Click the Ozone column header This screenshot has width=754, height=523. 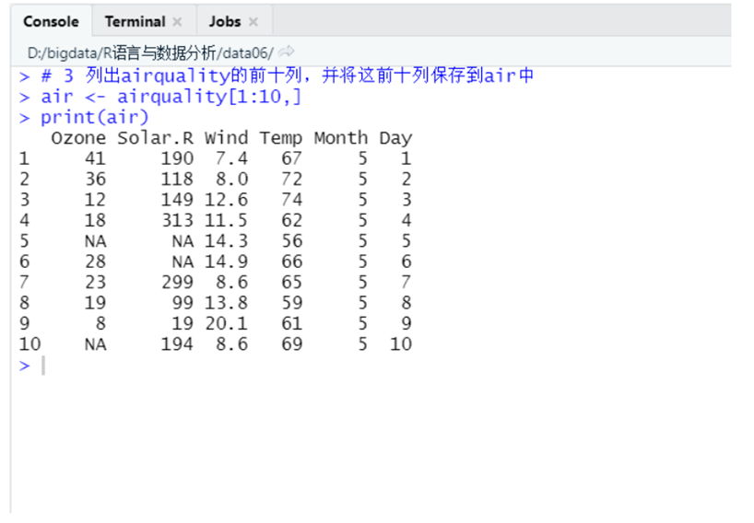tap(78, 138)
